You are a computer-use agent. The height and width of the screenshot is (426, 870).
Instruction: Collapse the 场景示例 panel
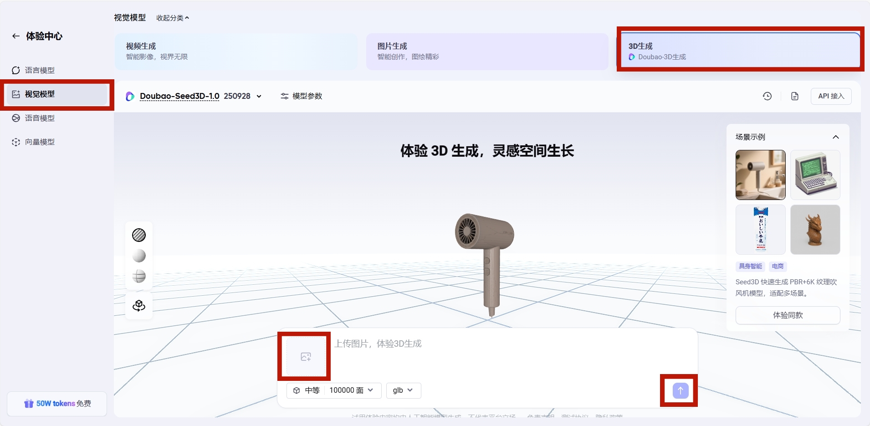pyautogui.click(x=835, y=137)
